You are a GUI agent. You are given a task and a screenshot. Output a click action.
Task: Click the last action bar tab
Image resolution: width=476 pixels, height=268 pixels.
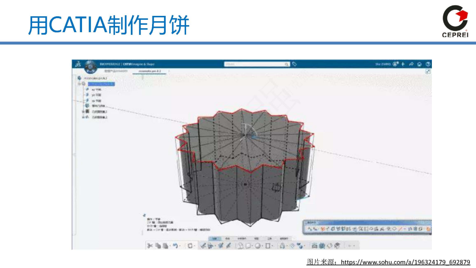[x=284, y=238]
